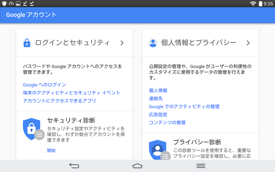Tap the Android back navigation button

pyautogui.click(x=74, y=166)
